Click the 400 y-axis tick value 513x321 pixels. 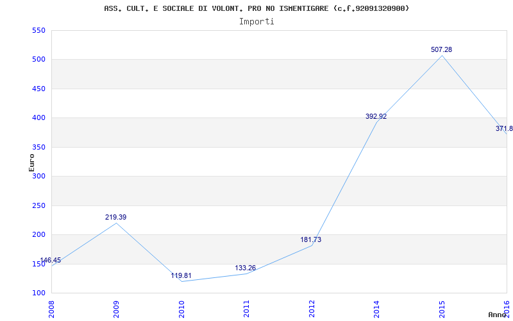[x=38, y=118]
